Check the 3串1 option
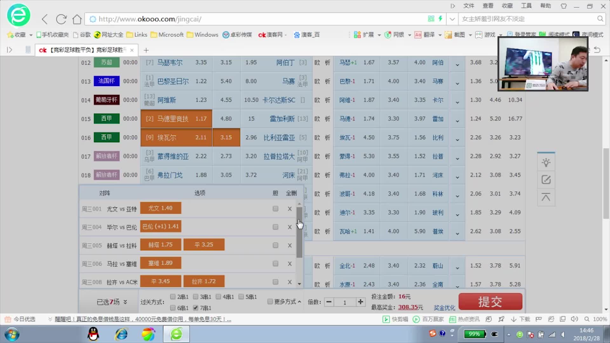Screen dimensions: 610x343 coord(196,297)
